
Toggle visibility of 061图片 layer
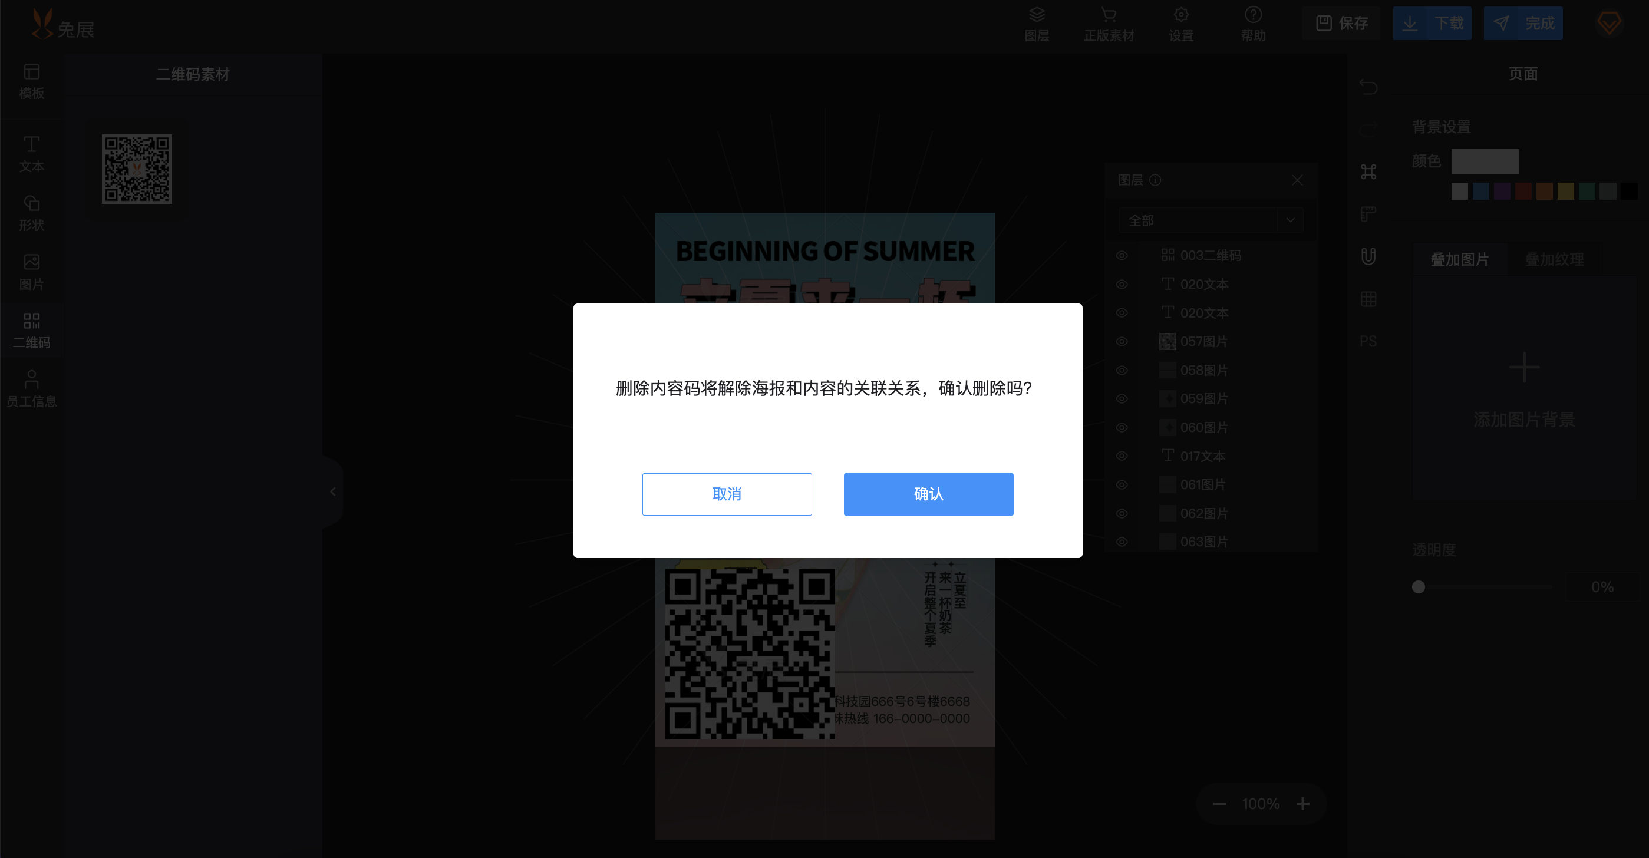pyautogui.click(x=1122, y=485)
